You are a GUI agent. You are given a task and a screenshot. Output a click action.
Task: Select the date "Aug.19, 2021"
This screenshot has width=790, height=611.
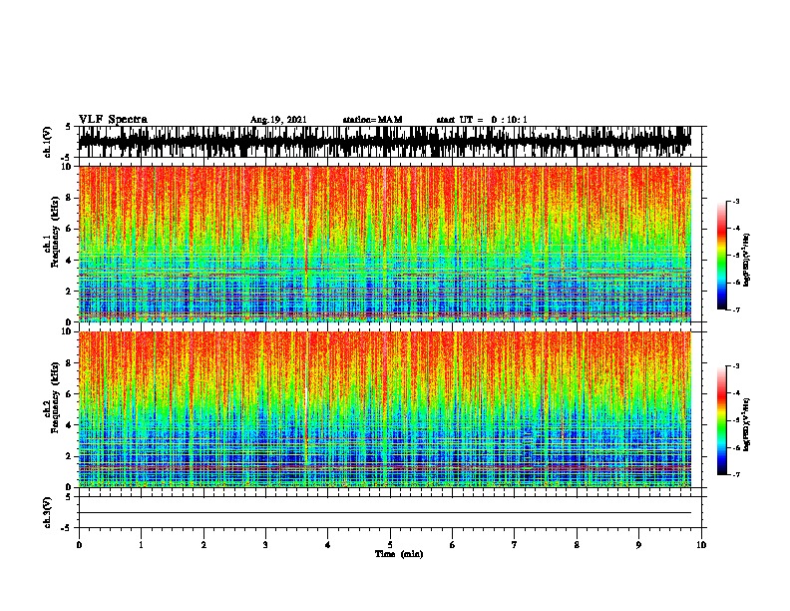click(x=278, y=120)
